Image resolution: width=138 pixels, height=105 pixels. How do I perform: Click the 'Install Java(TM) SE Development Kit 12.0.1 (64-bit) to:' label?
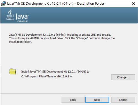click(x=56, y=72)
